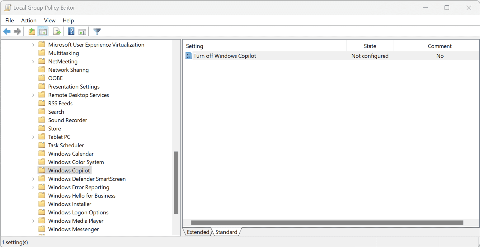Click the No comment cell
Image resolution: width=480 pixels, height=247 pixels.
point(440,56)
